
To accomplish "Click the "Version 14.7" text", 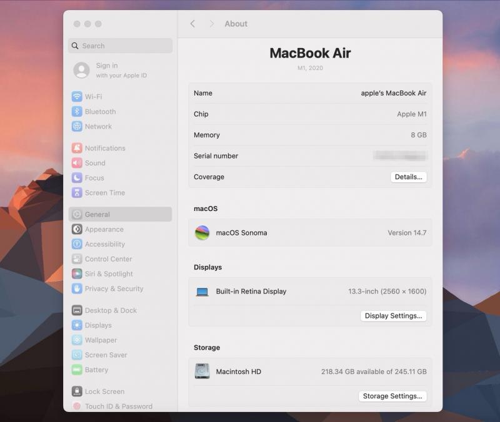I will coord(407,233).
